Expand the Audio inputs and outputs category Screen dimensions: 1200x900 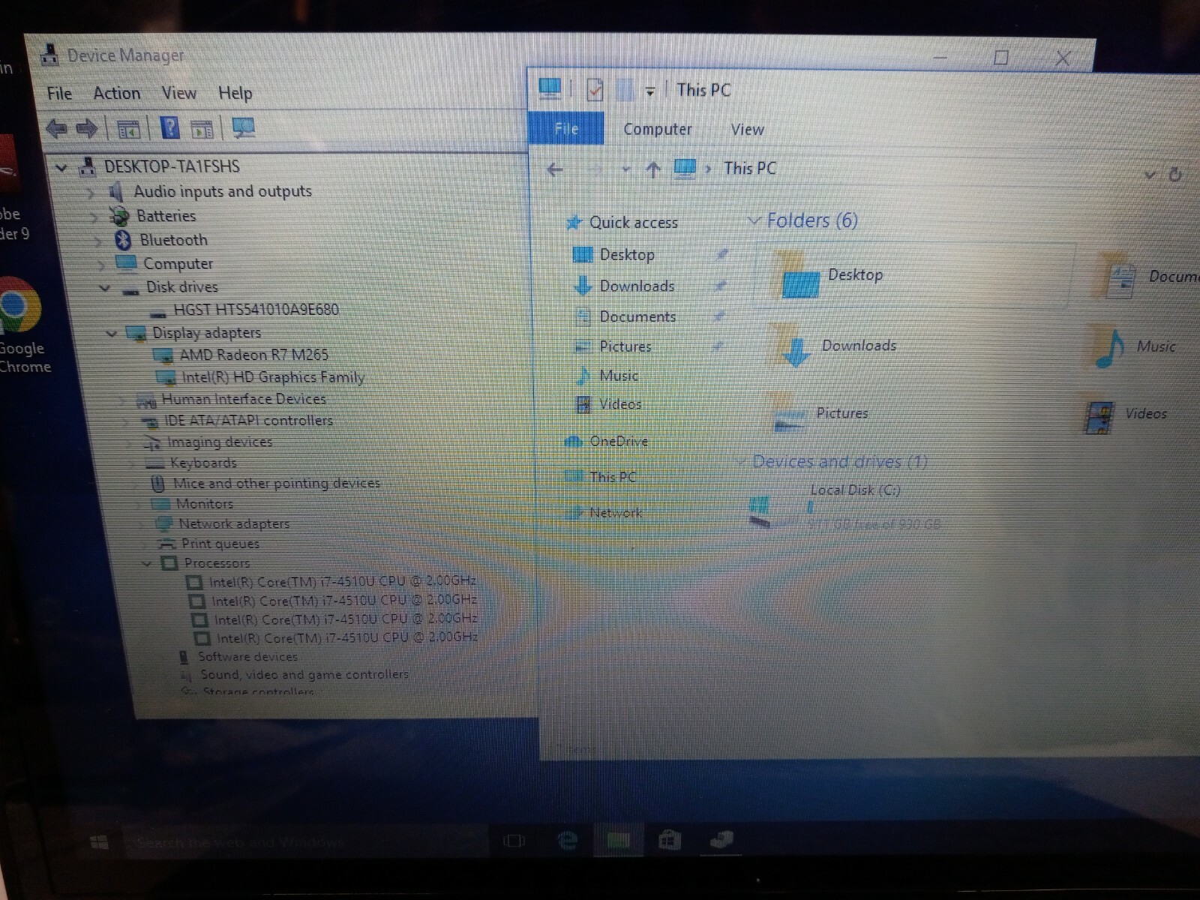[90, 193]
